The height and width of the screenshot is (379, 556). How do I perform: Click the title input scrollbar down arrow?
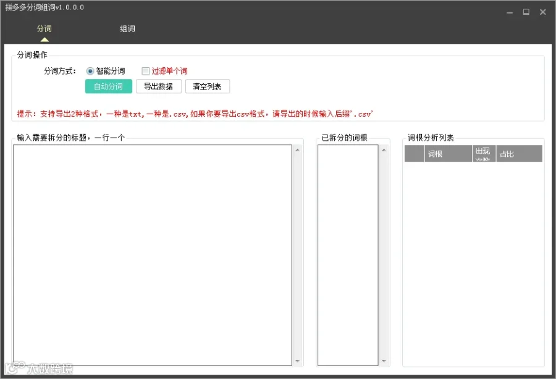(298, 361)
